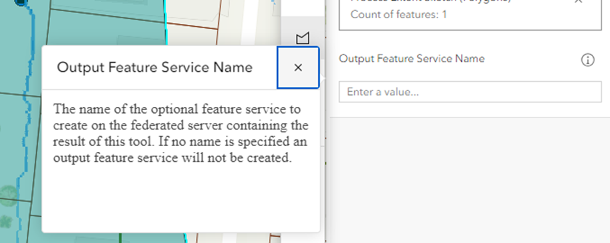Image resolution: width=610 pixels, height=243 pixels.
Task: Select the polygon sketch tool icon
Action: pos(302,38)
